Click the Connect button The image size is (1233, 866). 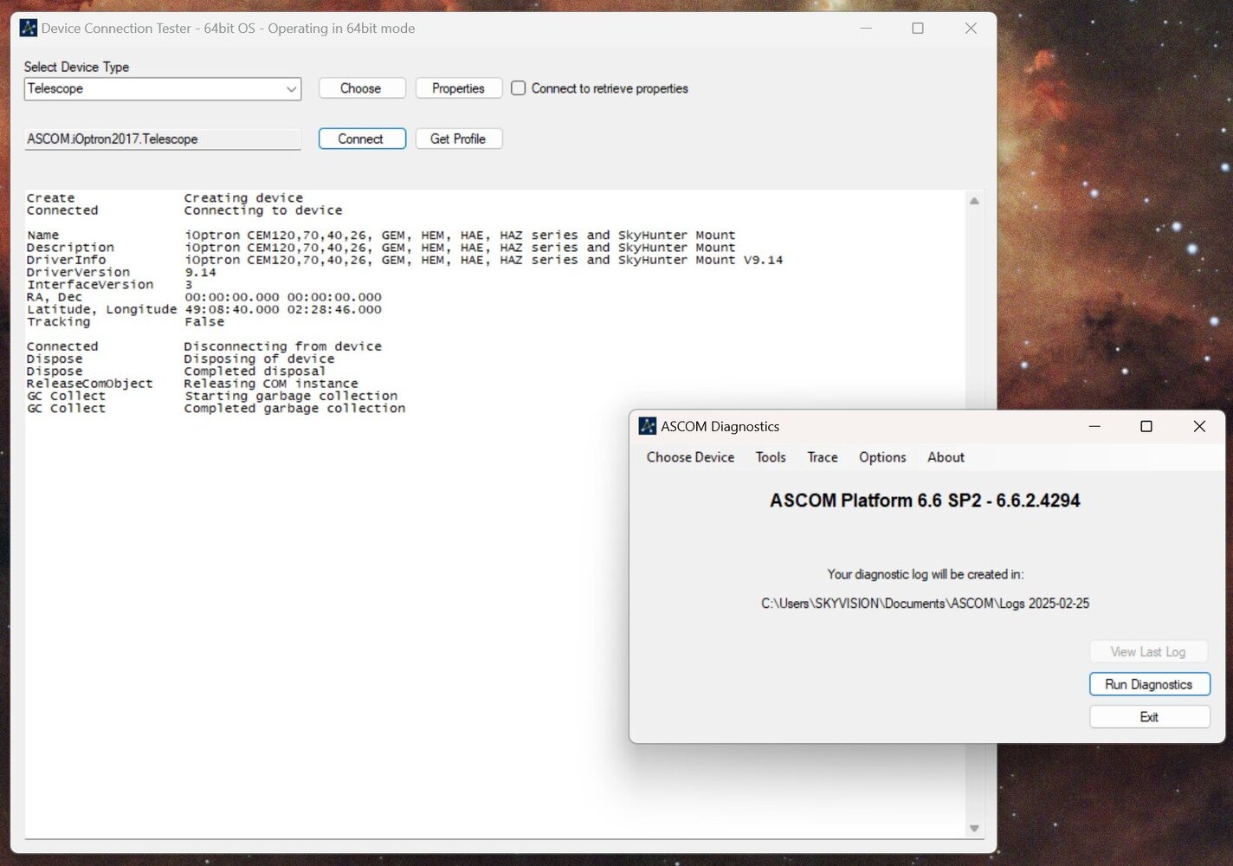click(x=362, y=139)
